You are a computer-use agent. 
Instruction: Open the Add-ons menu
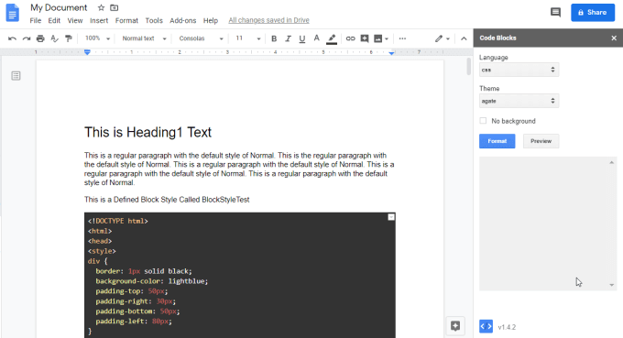182,20
